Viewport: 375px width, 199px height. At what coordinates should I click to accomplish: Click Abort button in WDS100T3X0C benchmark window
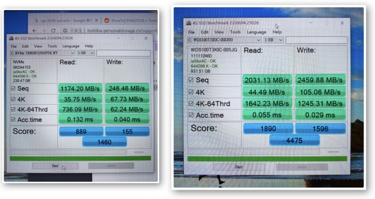pos(302,167)
